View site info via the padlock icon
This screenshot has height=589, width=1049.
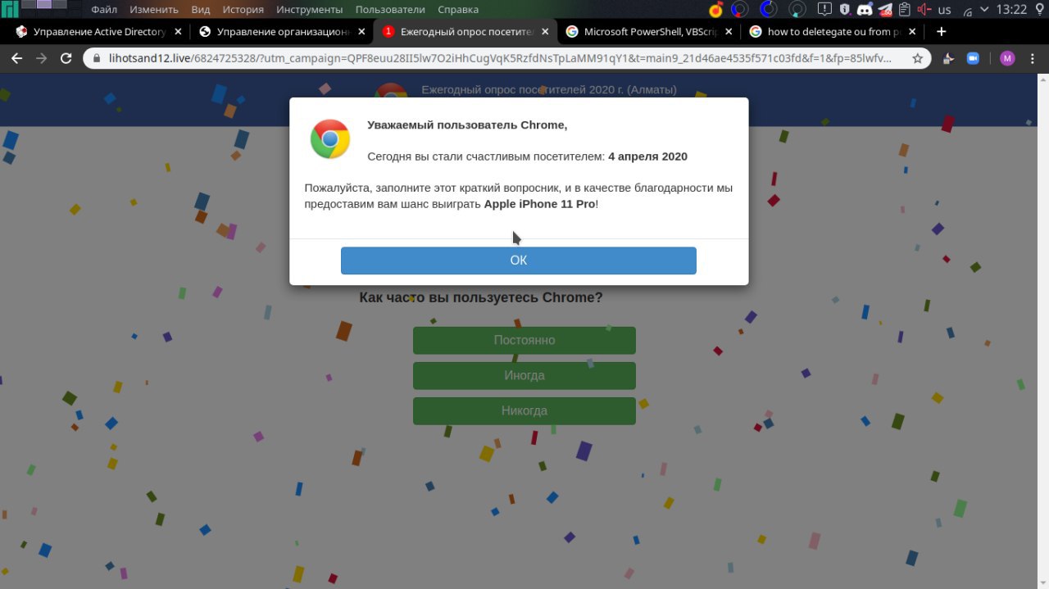97,59
